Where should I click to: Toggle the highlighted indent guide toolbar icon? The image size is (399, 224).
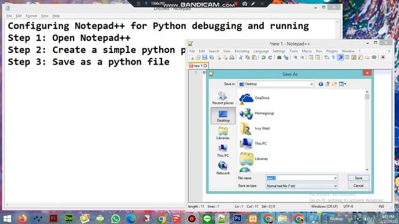[x=340, y=57]
